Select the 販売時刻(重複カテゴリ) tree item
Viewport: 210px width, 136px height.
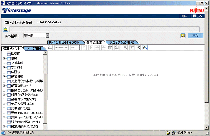pyautogui.click(x=26, y=122)
